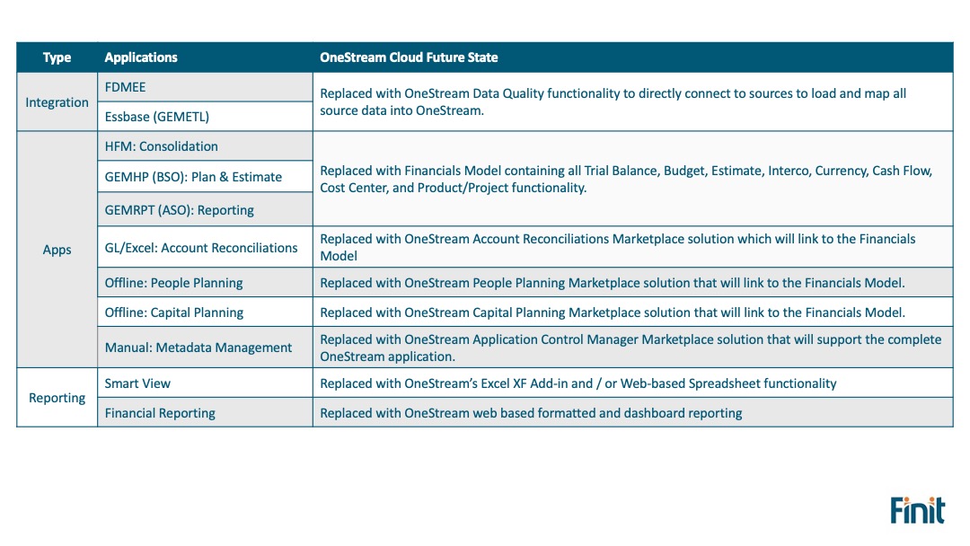The image size is (970, 546).
Task: Select "GEMRPT (ASO): Reporting" cell
Action: (205, 209)
